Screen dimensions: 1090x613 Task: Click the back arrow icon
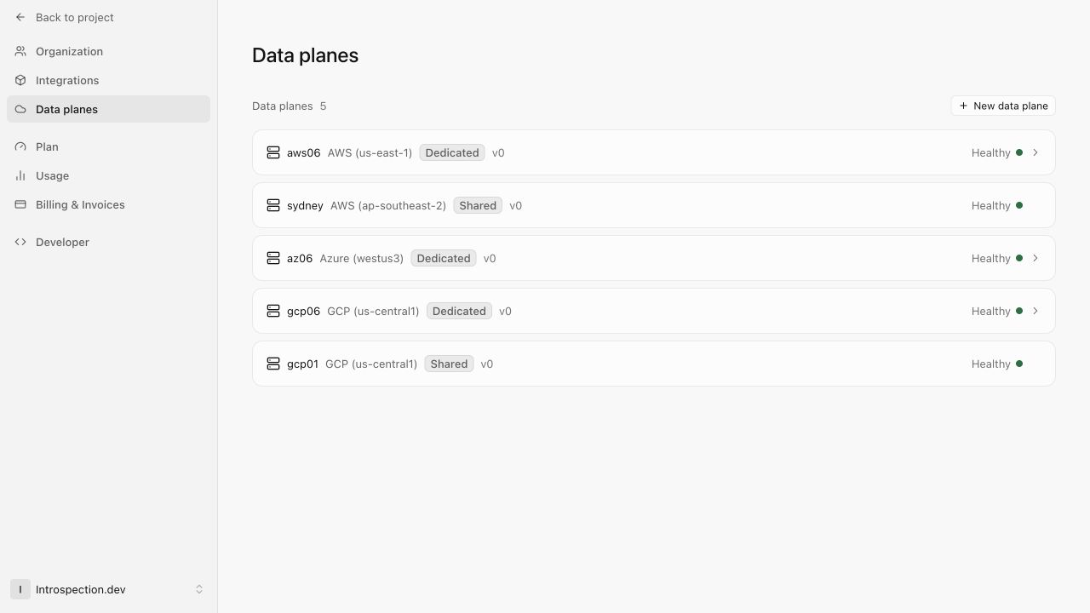tap(20, 17)
